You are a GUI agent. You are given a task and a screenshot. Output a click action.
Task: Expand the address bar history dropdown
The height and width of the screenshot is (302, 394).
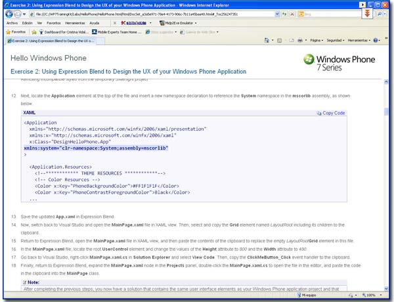tap(277, 14)
